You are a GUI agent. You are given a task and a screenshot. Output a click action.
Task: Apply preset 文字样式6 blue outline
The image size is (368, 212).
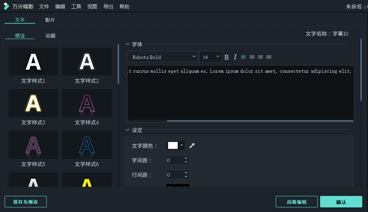click(87, 145)
